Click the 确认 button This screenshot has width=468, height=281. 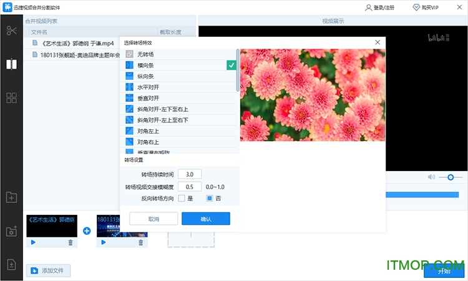click(206, 219)
